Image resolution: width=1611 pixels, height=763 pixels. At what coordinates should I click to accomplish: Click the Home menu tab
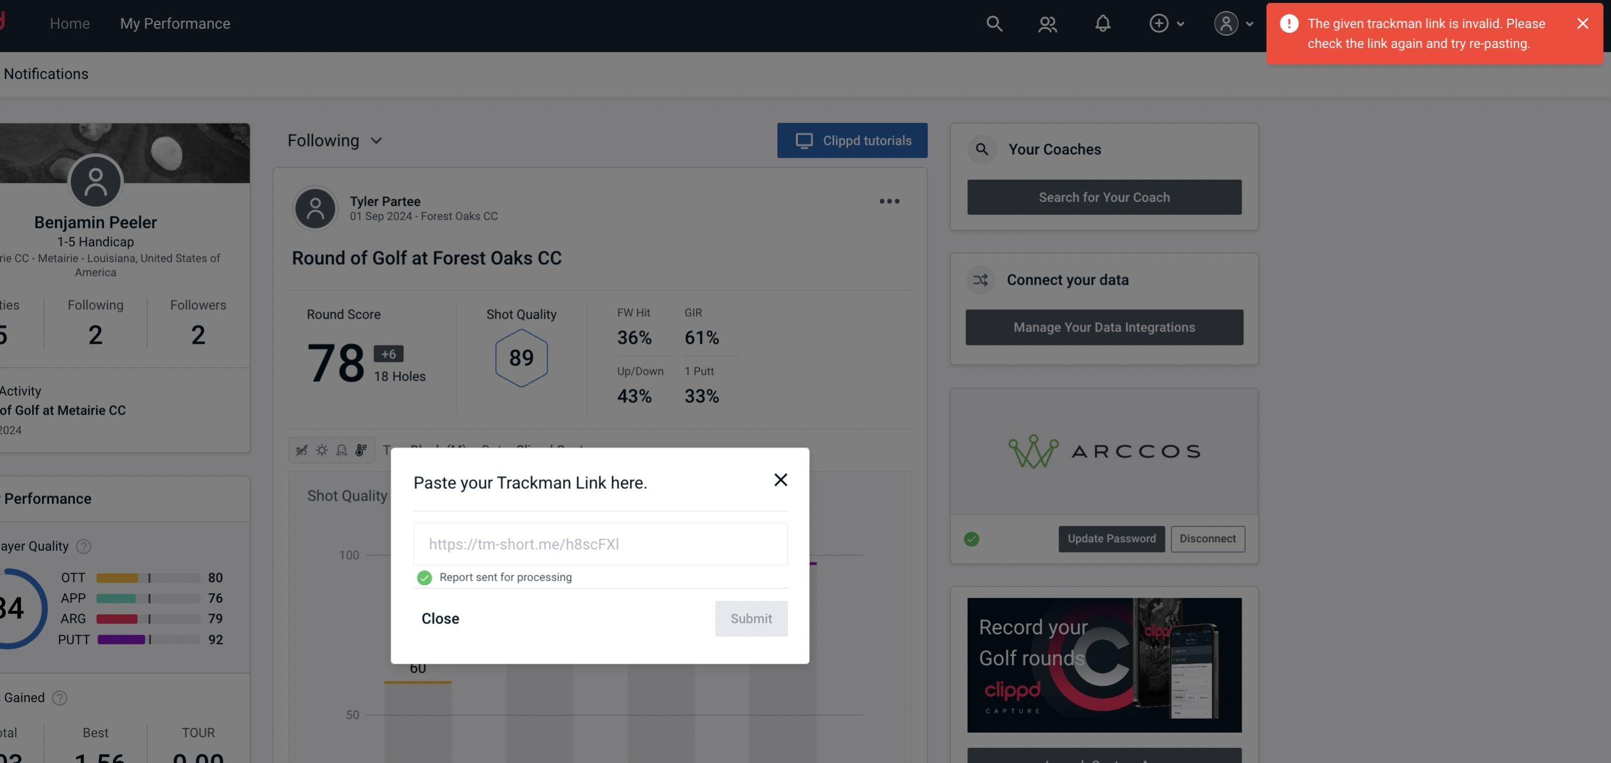[x=69, y=23]
